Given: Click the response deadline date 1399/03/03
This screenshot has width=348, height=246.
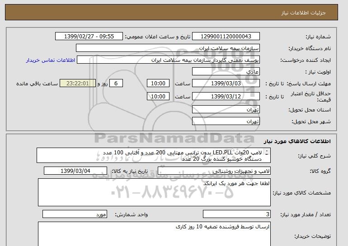Looking at the screenshot, I should pos(226,84).
